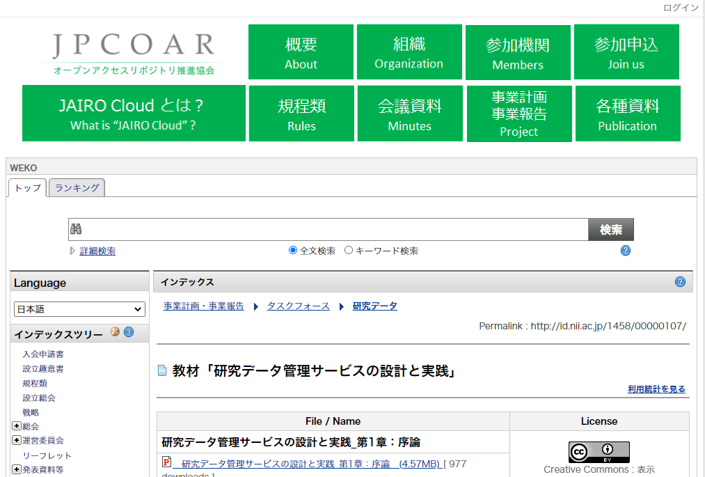Viewport: 705px width, 477px height.
Task: Click document icon beside 教材 title
Action: (x=162, y=370)
